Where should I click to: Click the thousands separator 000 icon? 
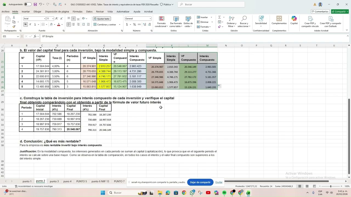point(139,24)
